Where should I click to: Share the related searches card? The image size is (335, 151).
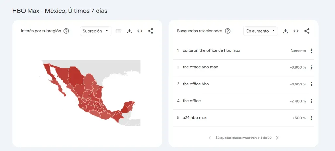(307, 31)
